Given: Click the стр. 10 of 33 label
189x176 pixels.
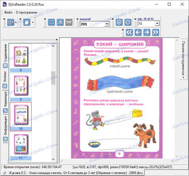Looking at the screenshot, I should (145, 19).
